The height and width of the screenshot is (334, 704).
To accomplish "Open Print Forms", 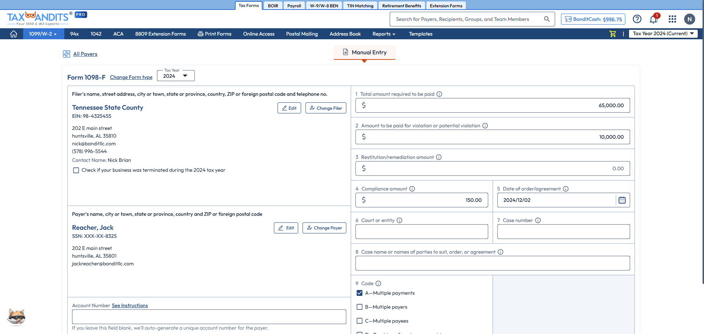I will [x=214, y=34].
